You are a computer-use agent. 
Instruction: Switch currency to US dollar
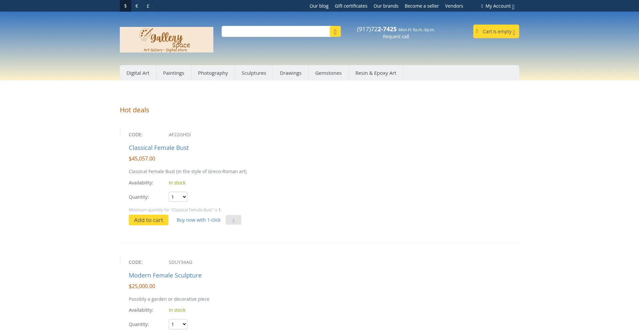pyautogui.click(x=125, y=6)
